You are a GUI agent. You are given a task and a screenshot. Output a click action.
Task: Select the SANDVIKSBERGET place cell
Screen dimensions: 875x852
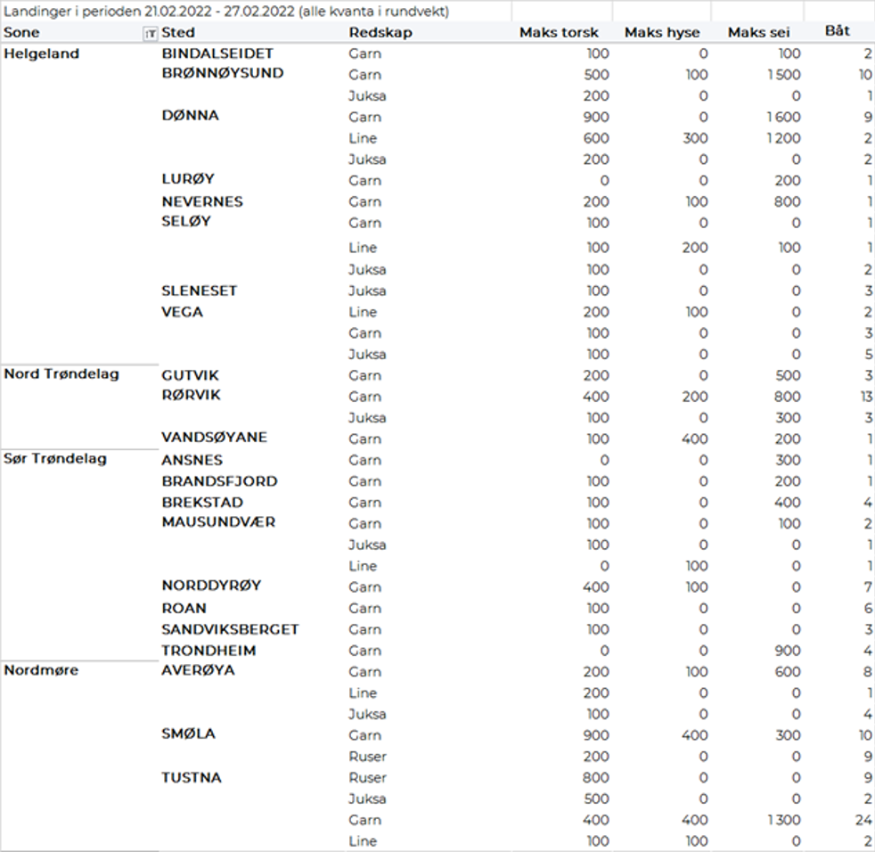pyautogui.click(x=230, y=629)
